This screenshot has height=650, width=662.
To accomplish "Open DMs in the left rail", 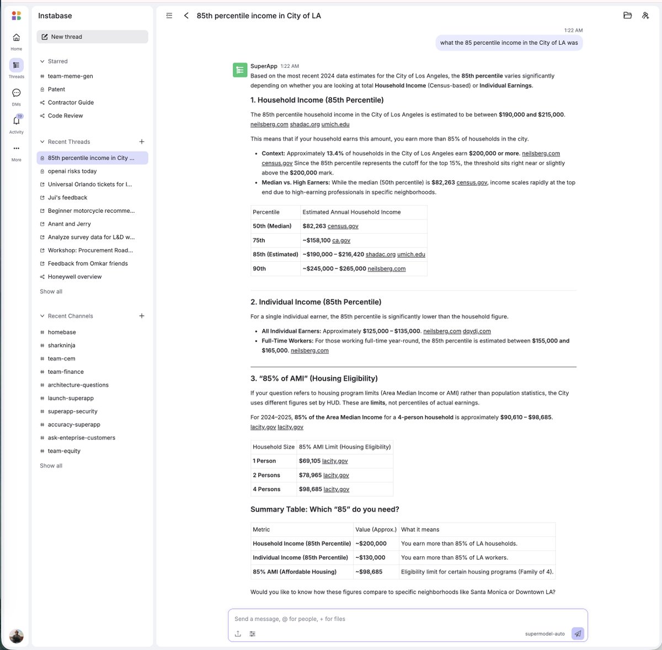I will point(17,96).
